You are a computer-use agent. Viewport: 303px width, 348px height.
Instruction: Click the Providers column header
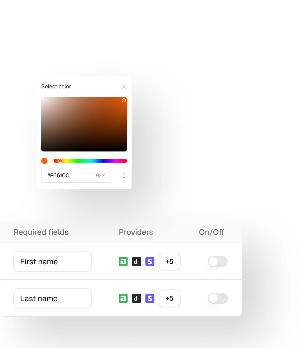click(136, 232)
